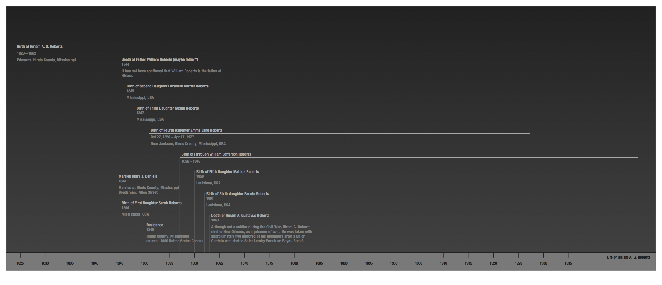Open Birth of Fifth Daughter Matilda Roberts
This screenshot has height=285, width=662.
[x=227, y=172]
